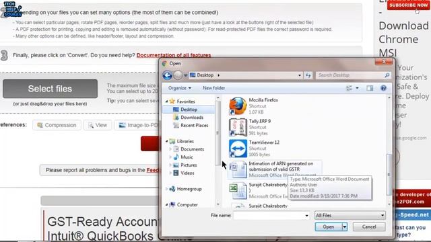Collapse the Favorites group arrow
This screenshot has width=431, height=242.
pos(166,102)
